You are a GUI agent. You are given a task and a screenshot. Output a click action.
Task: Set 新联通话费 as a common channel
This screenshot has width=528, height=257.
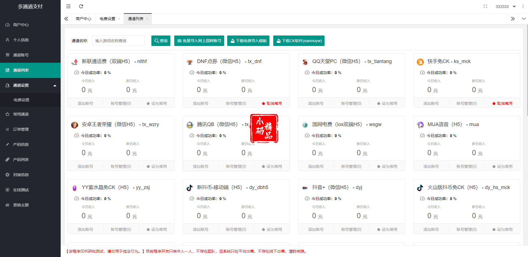(156, 103)
